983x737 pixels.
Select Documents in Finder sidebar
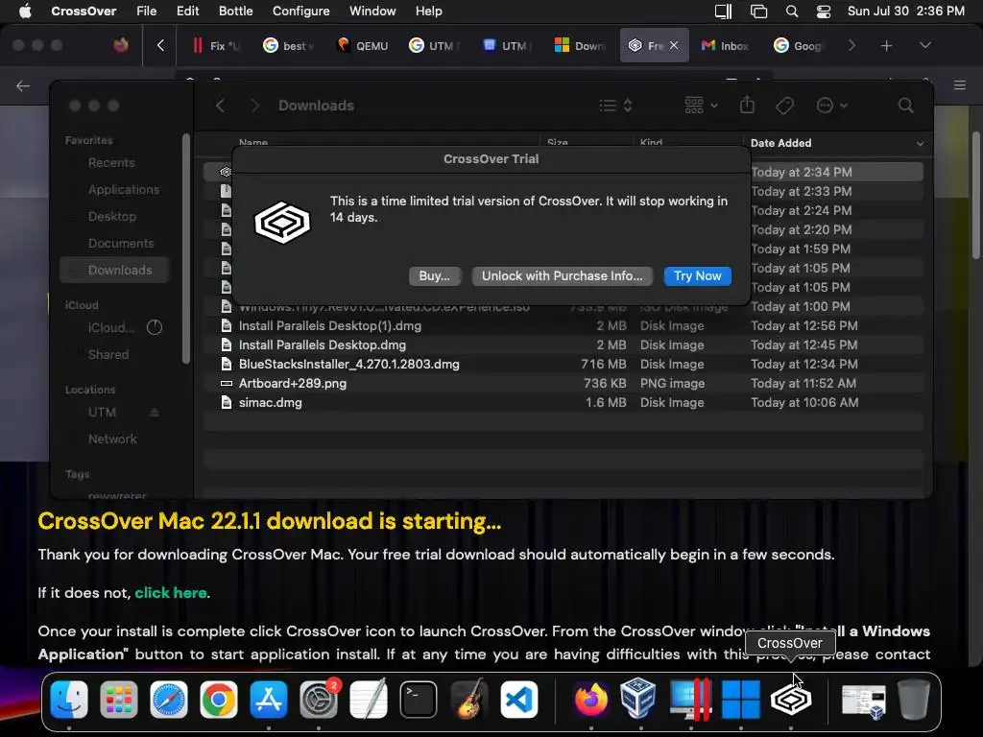(x=121, y=243)
